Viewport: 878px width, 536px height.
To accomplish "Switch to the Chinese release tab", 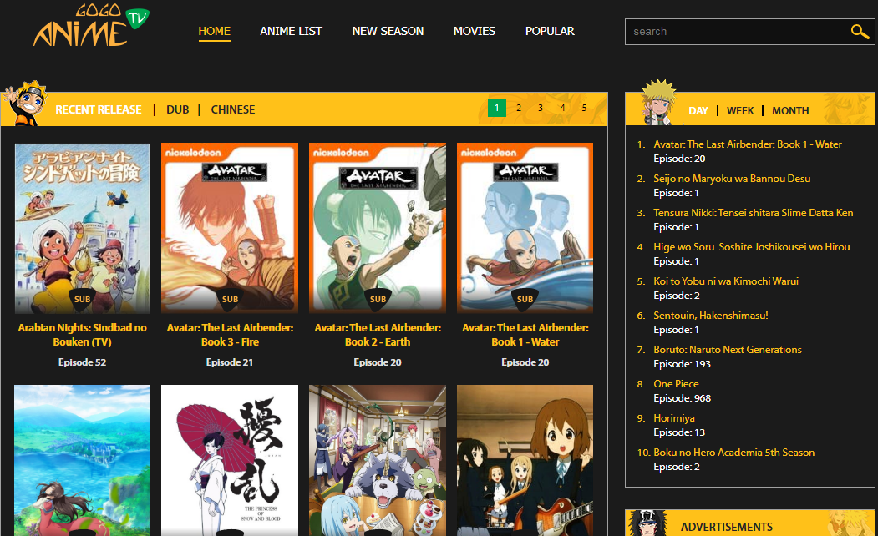I will click(233, 109).
